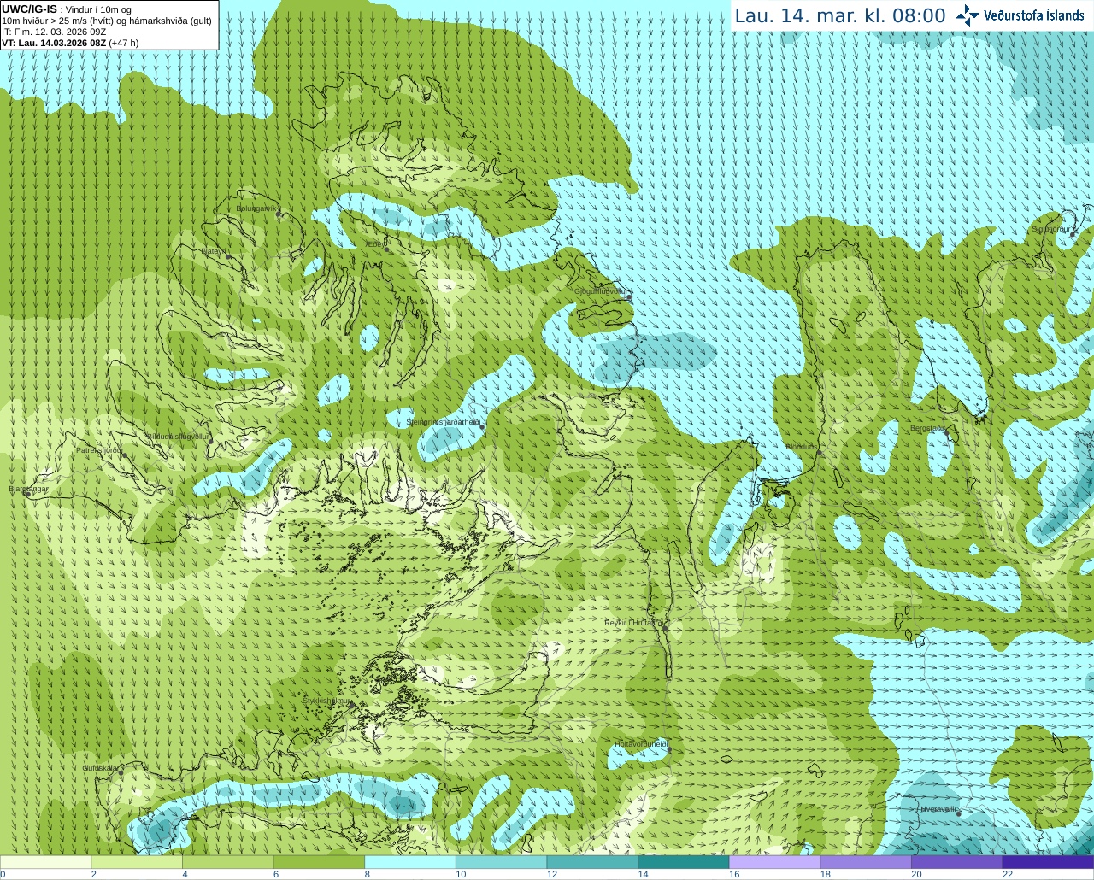
Task: Click the Reykir í Hrútafirði label
Action: tap(634, 623)
